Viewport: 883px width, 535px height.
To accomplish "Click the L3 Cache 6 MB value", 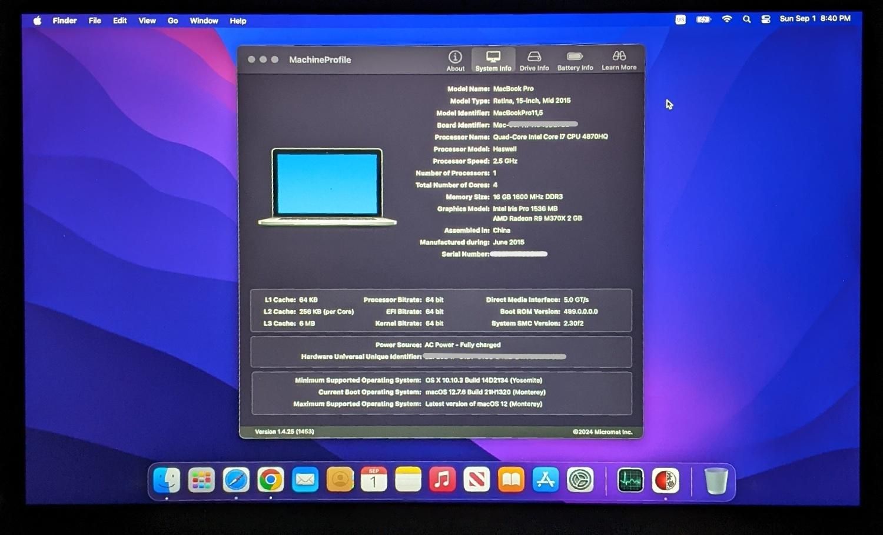I will tap(307, 323).
